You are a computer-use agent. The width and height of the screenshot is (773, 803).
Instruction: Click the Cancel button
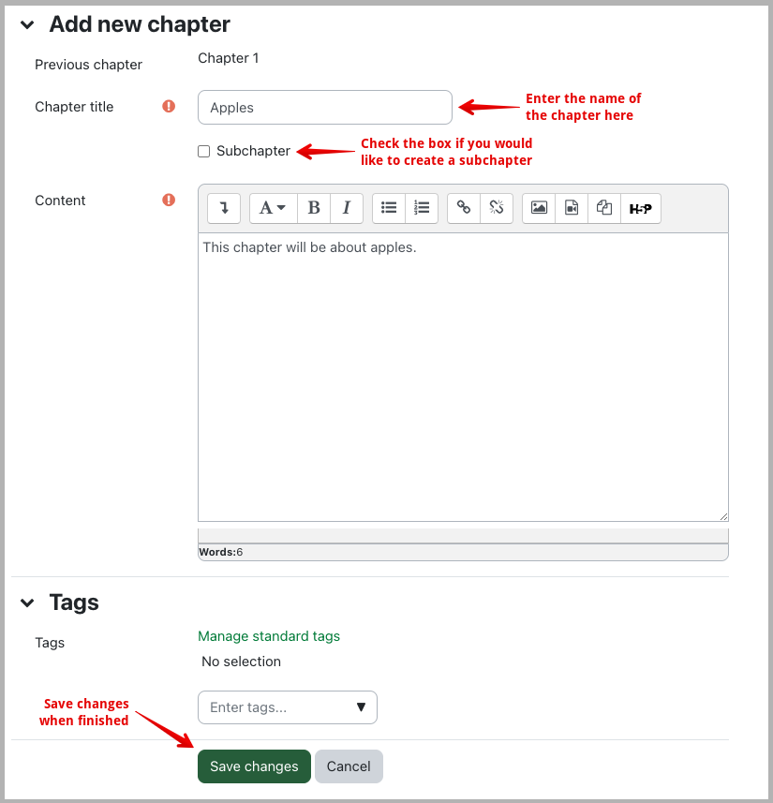pos(349,766)
